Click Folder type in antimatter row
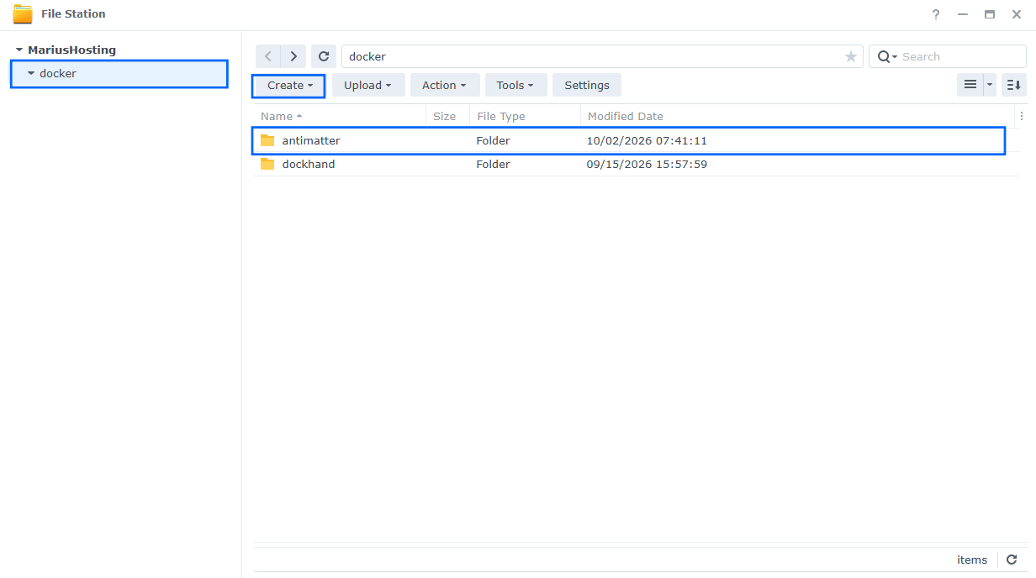The width and height of the screenshot is (1036, 578). point(494,140)
